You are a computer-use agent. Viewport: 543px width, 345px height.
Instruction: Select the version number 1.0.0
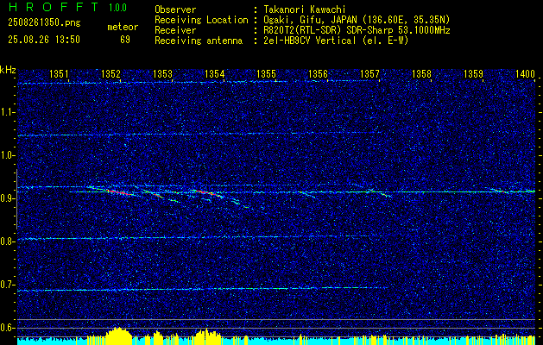[x=117, y=8]
